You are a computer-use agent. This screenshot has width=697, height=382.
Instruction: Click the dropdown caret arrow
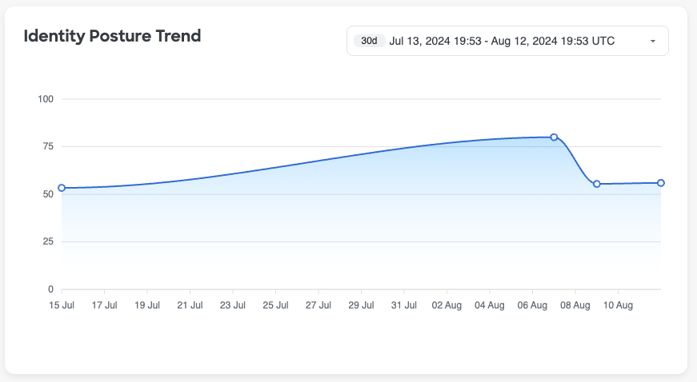coord(653,41)
